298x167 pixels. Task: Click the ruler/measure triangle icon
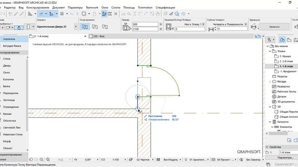pyautogui.click(x=30, y=13)
